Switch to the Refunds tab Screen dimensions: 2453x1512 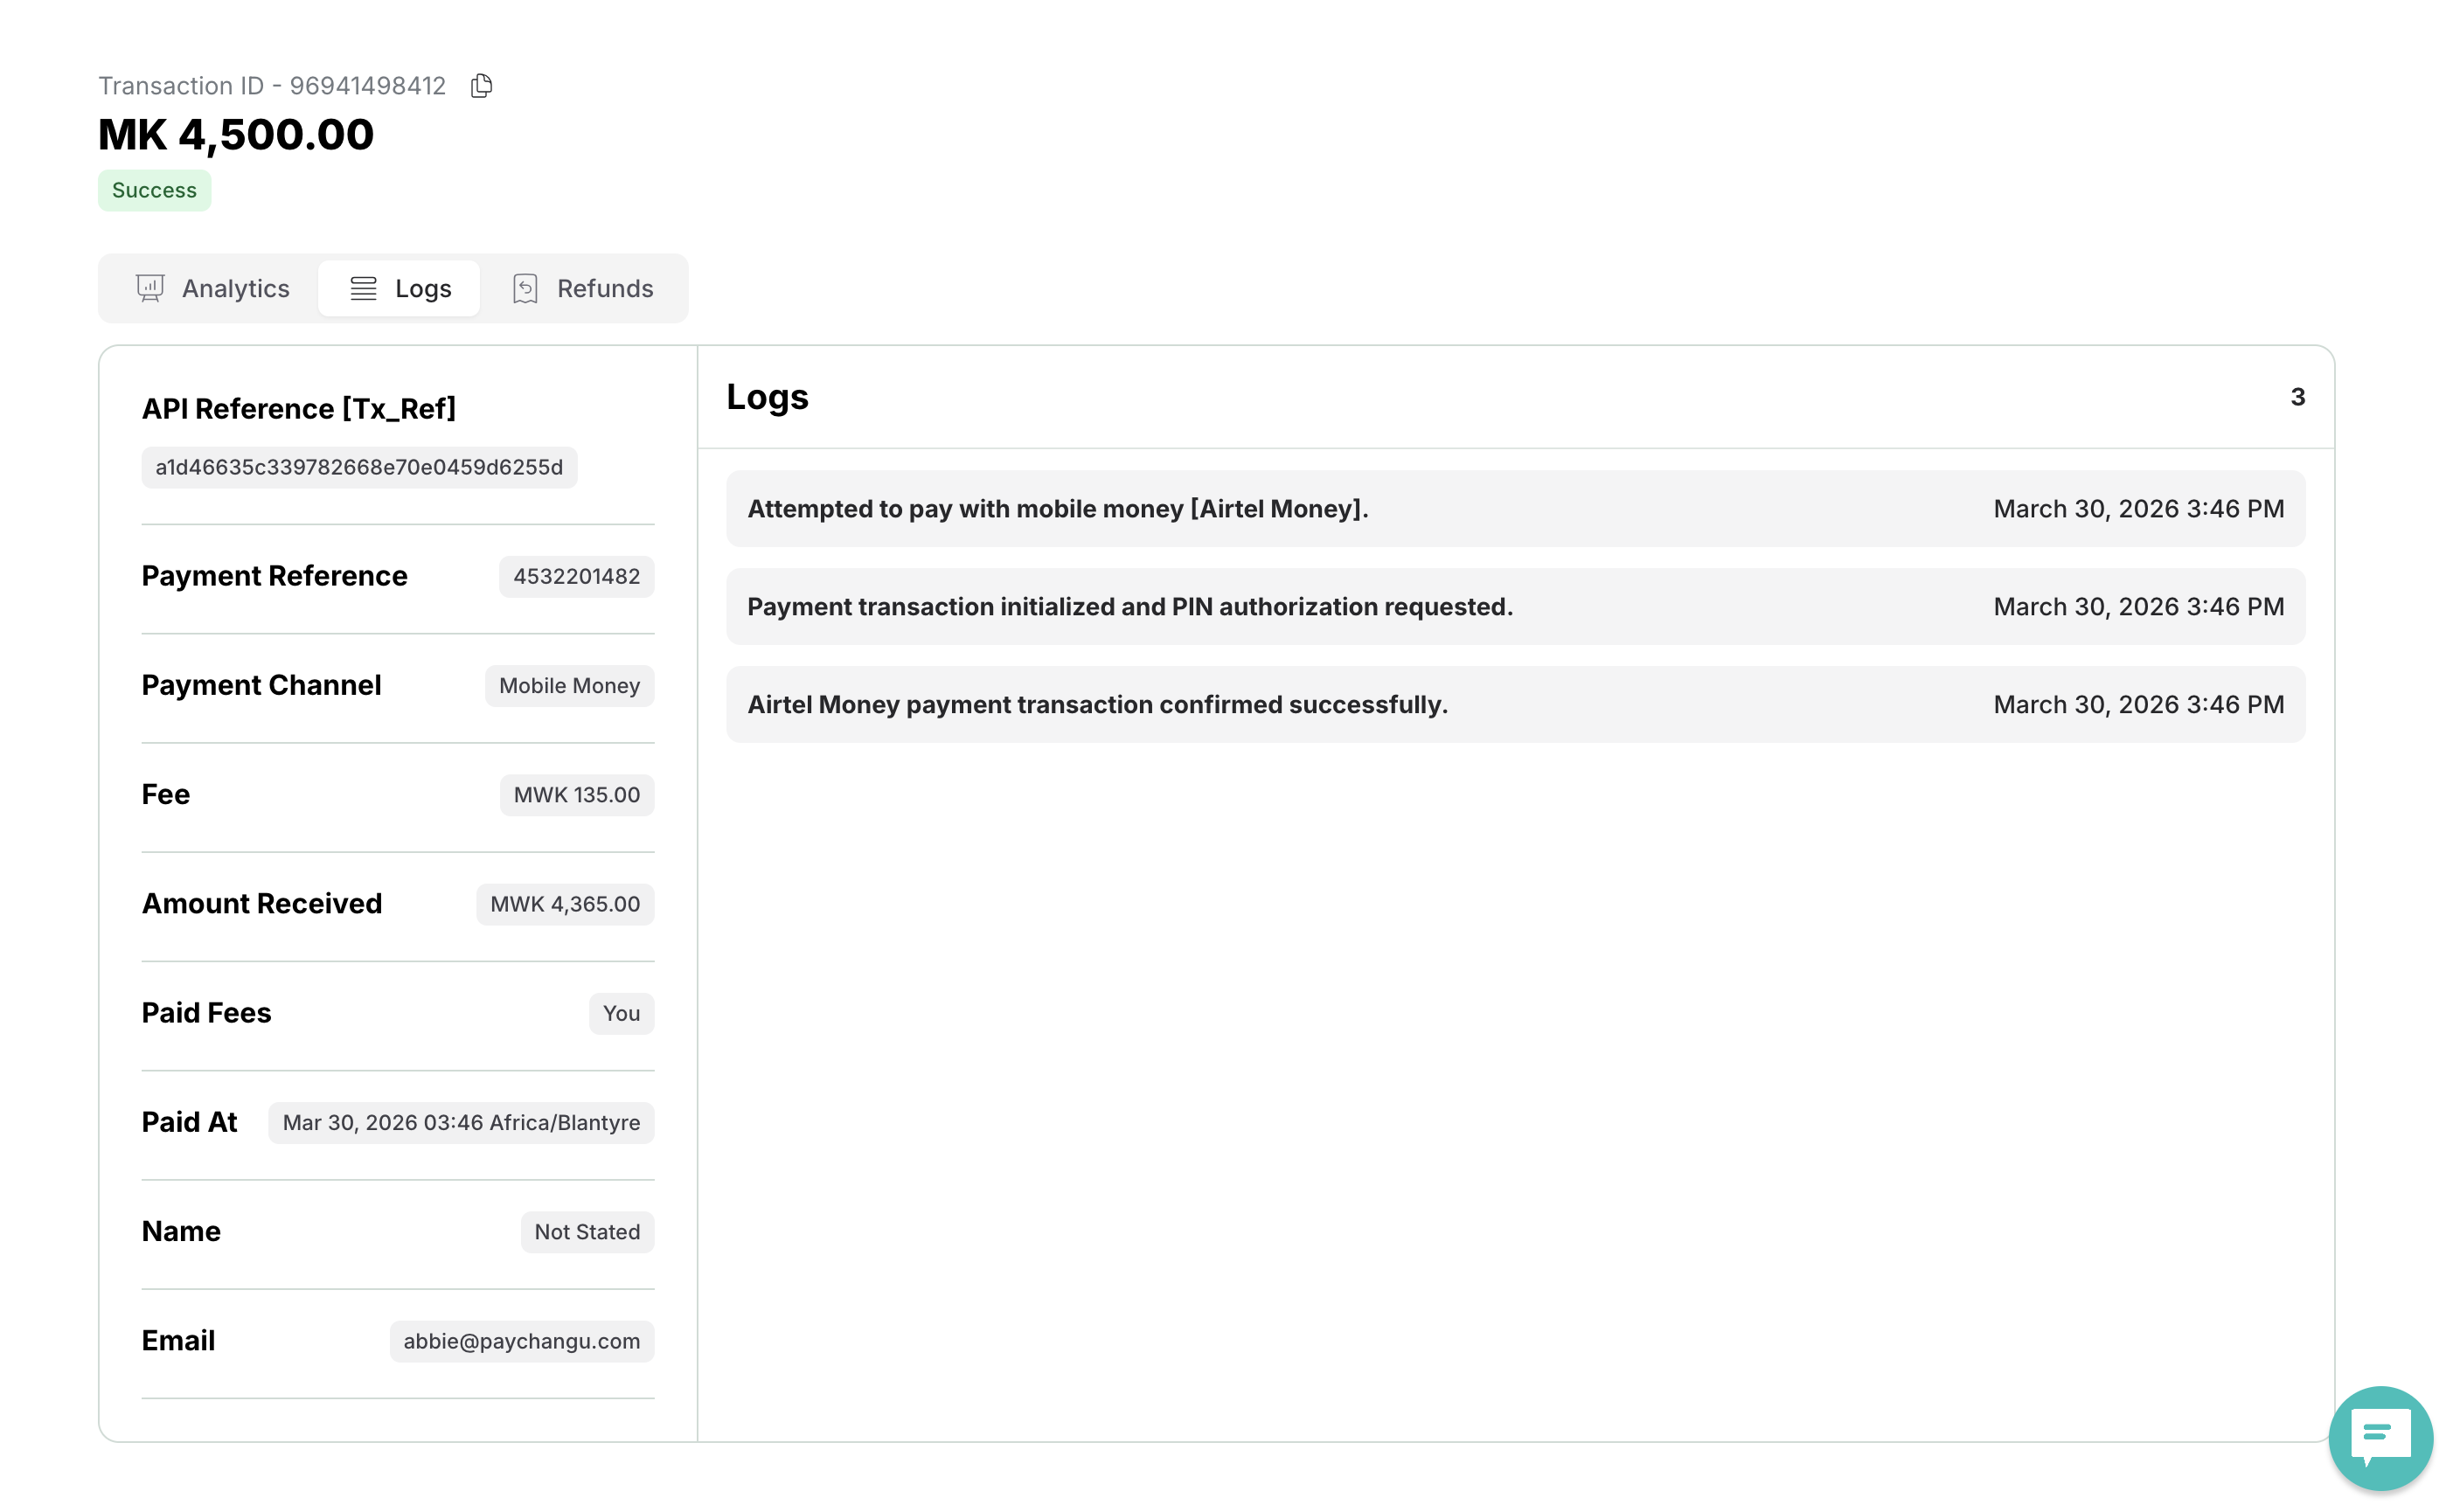point(604,288)
